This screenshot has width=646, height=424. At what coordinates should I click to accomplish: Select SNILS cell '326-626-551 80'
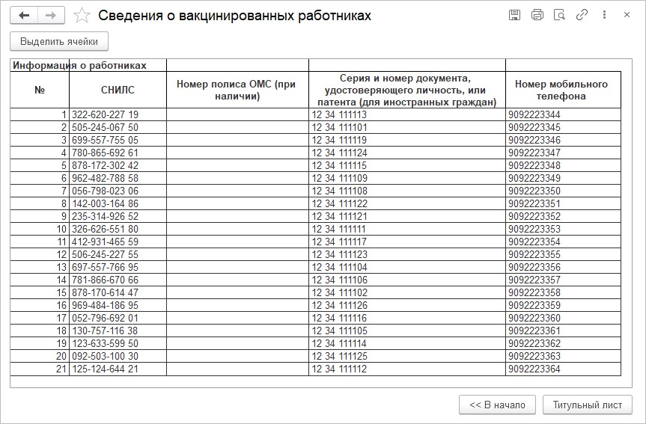coord(118,230)
